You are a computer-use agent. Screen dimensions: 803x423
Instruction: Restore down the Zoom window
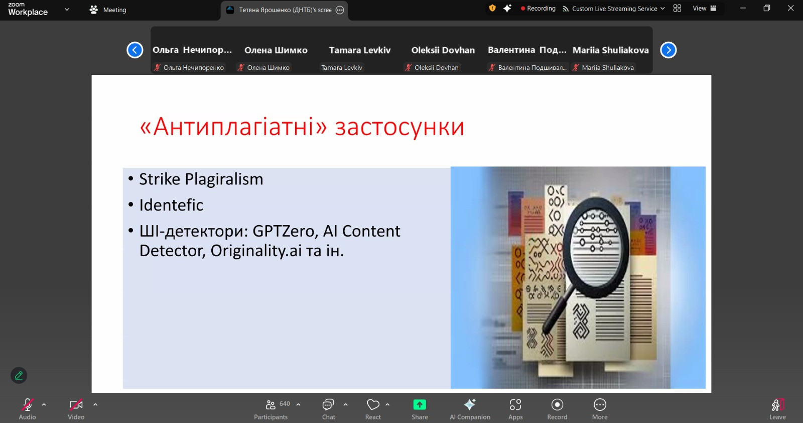pos(767,8)
